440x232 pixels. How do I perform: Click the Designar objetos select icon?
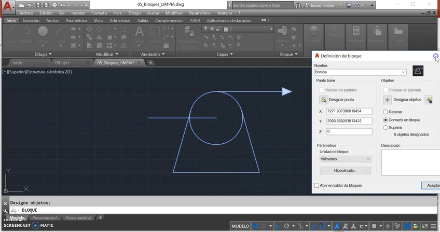click(387, 100)
